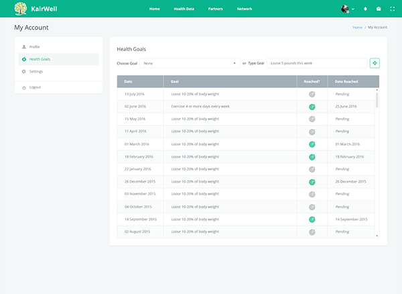Open the mail envelope icon

pos(379,9)
